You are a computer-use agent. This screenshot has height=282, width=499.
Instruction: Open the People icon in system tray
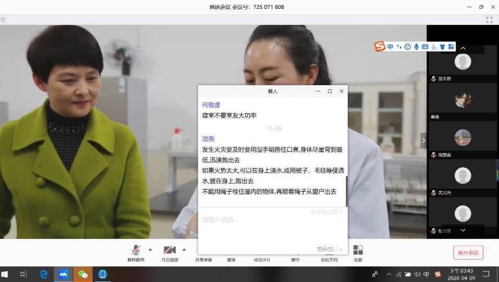(375, 274)
